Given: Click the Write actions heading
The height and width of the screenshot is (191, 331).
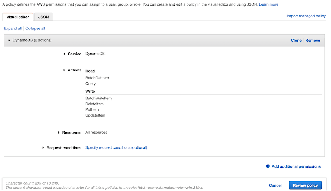Looking at the screenshot, I should click(x=90, y=91).
